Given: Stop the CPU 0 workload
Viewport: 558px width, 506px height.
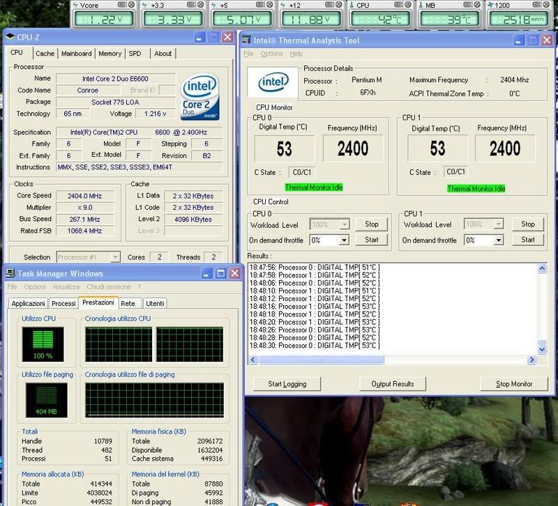Looking at the screenshot, I should click(x=372, y=224).
